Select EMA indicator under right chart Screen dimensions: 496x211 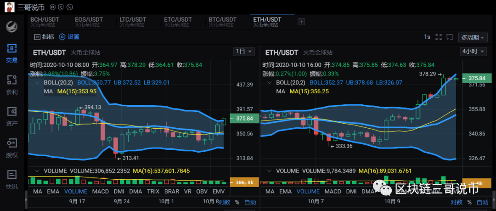pos(285,191)
